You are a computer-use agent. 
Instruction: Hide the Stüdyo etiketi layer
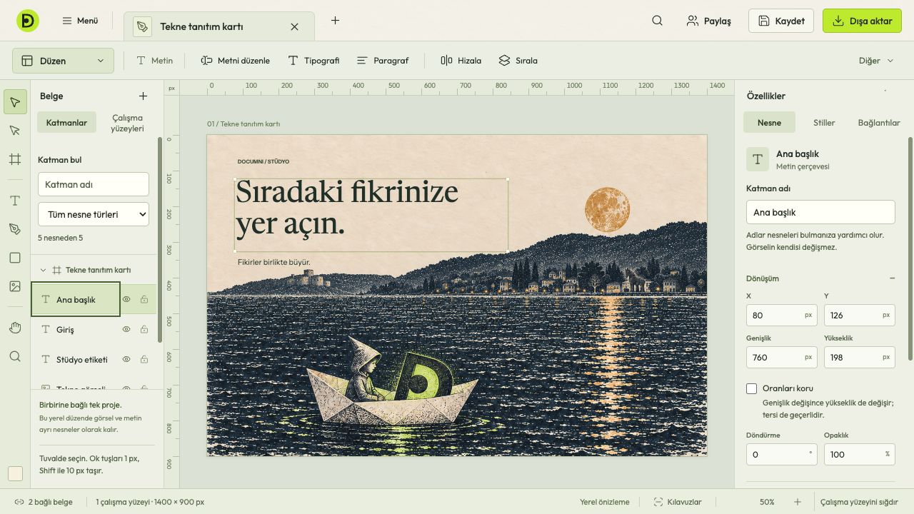click(126, 360)
